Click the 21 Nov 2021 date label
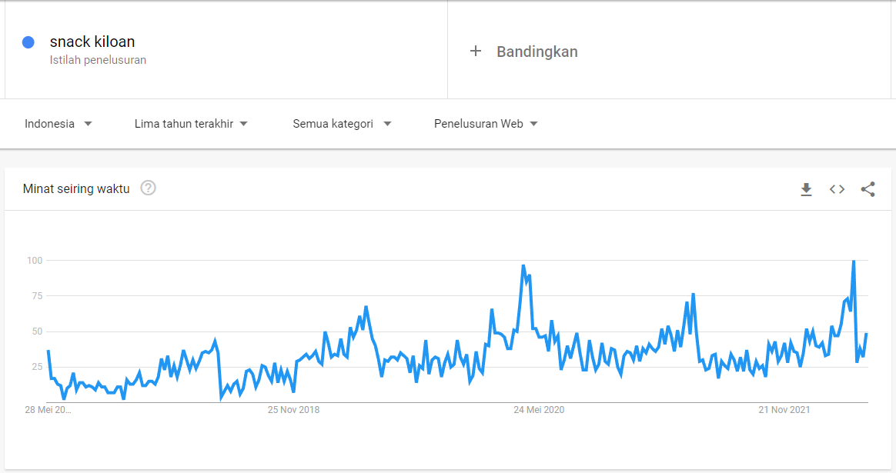The width and height of the screenshot is (896, 473). pyautogui.click(x=784, y=410)
